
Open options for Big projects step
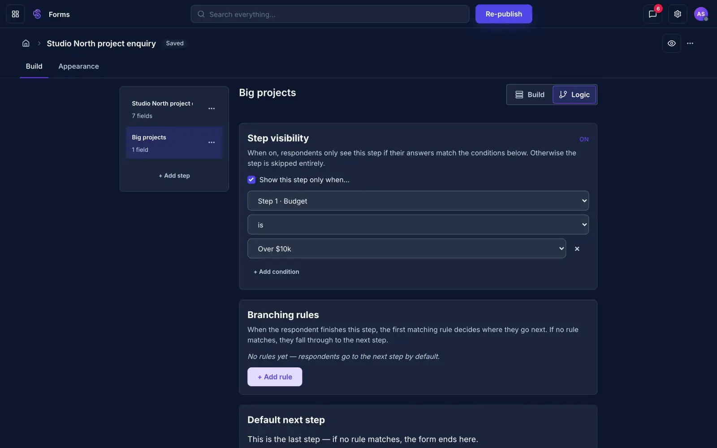click(x=212, y=142)
